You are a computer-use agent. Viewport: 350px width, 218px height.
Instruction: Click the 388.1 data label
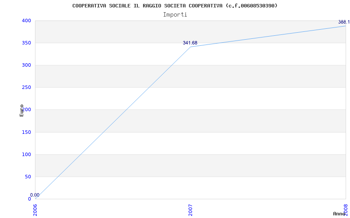tap(344, 22)
